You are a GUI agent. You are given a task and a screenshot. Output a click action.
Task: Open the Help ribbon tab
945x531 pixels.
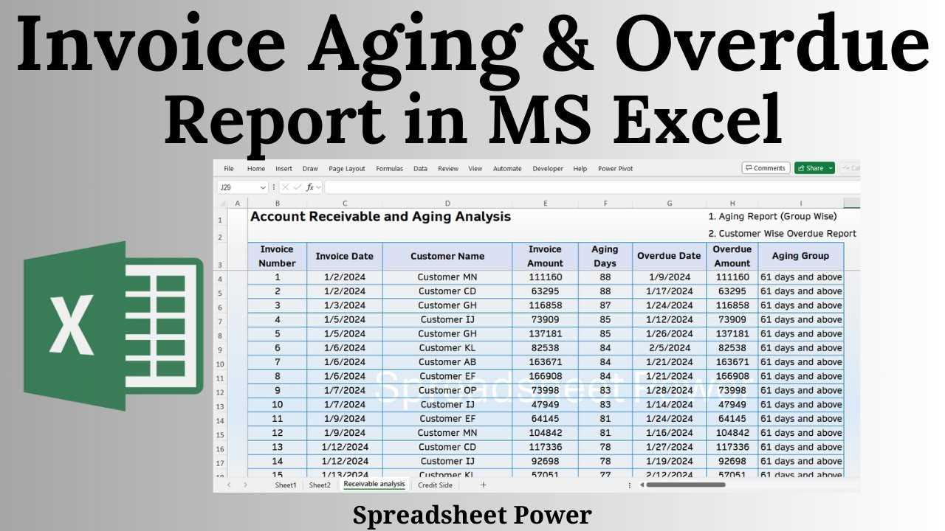[580, 168]
